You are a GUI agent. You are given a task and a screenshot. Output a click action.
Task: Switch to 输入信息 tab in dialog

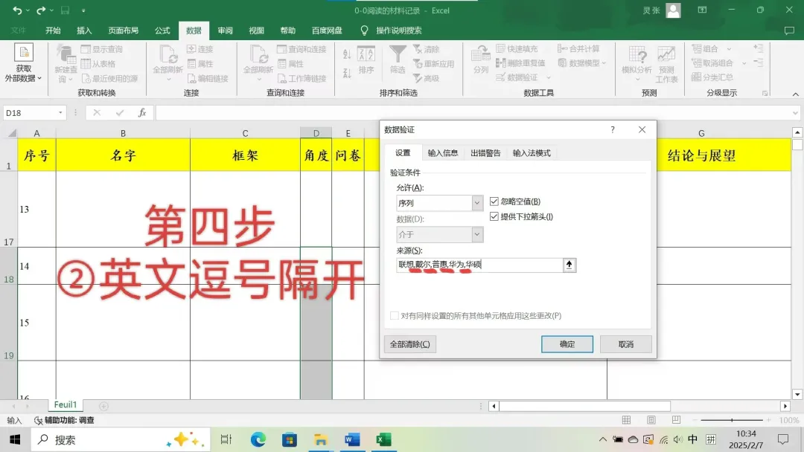(x=442, y=153)
